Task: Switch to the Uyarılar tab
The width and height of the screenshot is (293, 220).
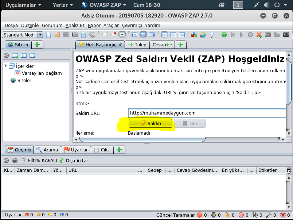Action: (x=76, y=150)
